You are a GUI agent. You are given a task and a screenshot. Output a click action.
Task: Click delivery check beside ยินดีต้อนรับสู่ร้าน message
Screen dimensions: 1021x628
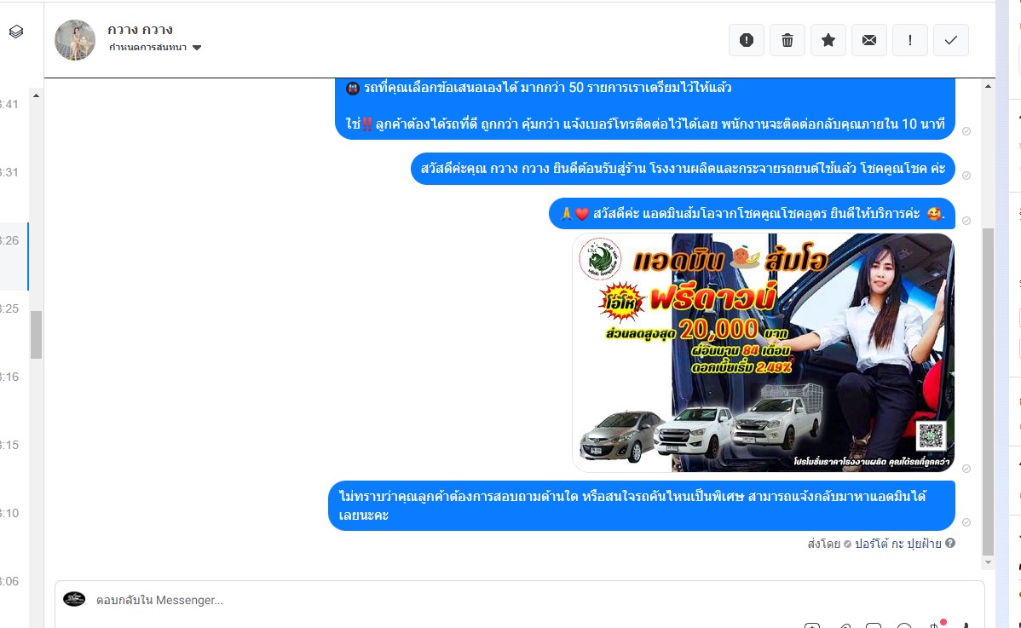[966, 176]
